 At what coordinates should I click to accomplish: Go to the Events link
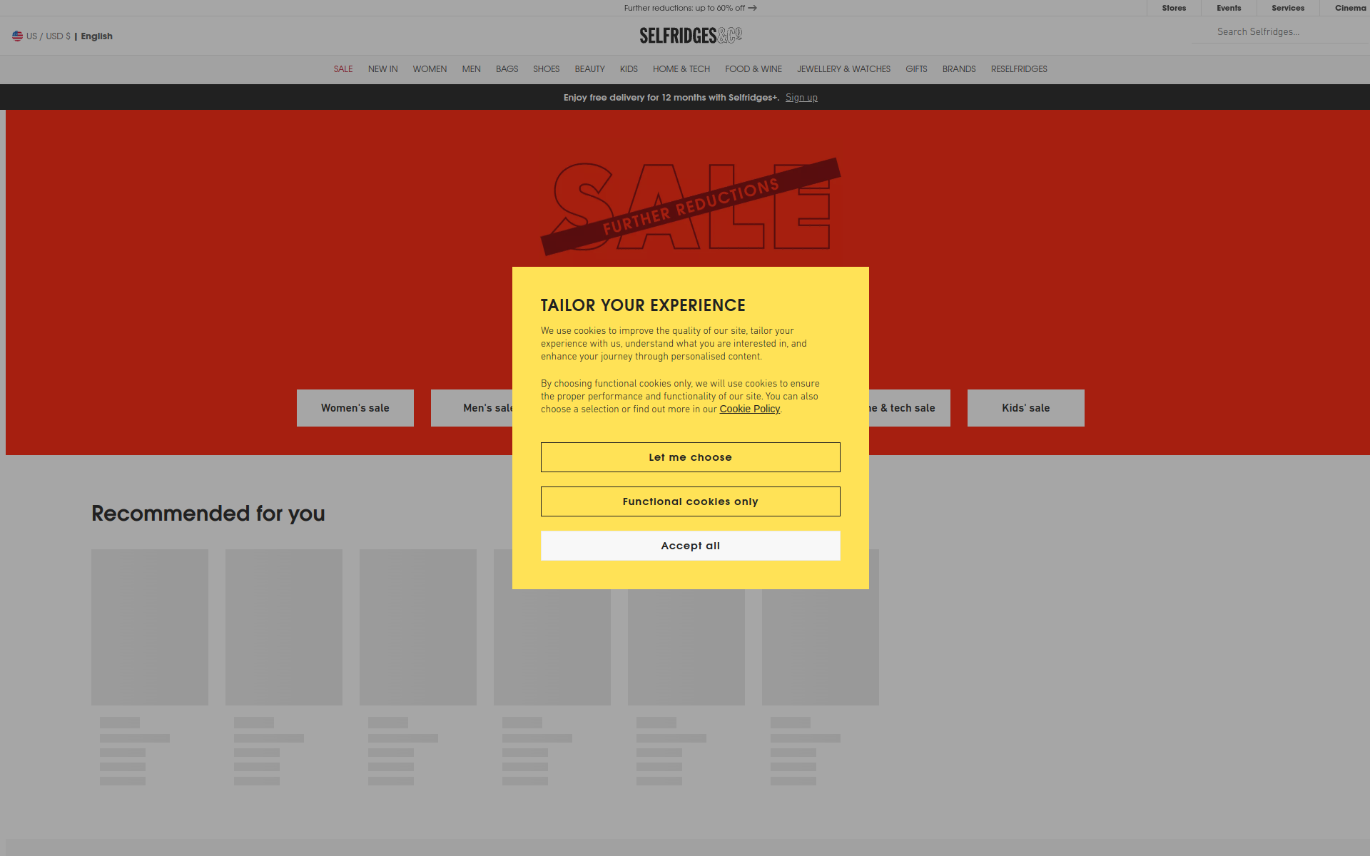pyautogui.click(x=1229, y=8)
